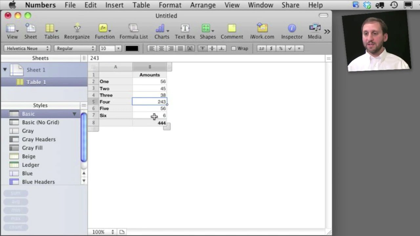Click the toolbar hide pill button

point(323,15)
